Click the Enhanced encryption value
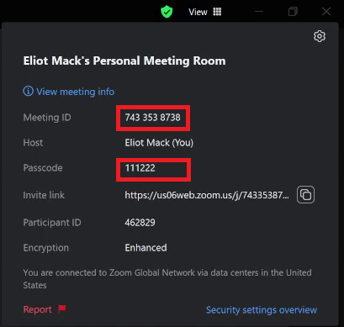Screen dimensions: 344x327 [146, 248]
